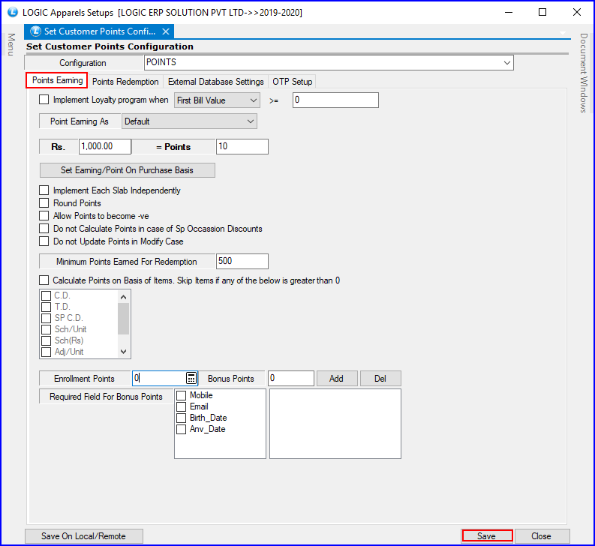Click the Bonus Points input field
595x546 pixels.
tap(291, 378)
